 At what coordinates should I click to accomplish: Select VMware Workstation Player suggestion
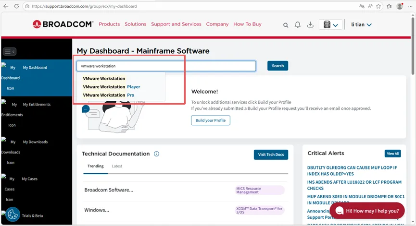click(x=112, y=87)
